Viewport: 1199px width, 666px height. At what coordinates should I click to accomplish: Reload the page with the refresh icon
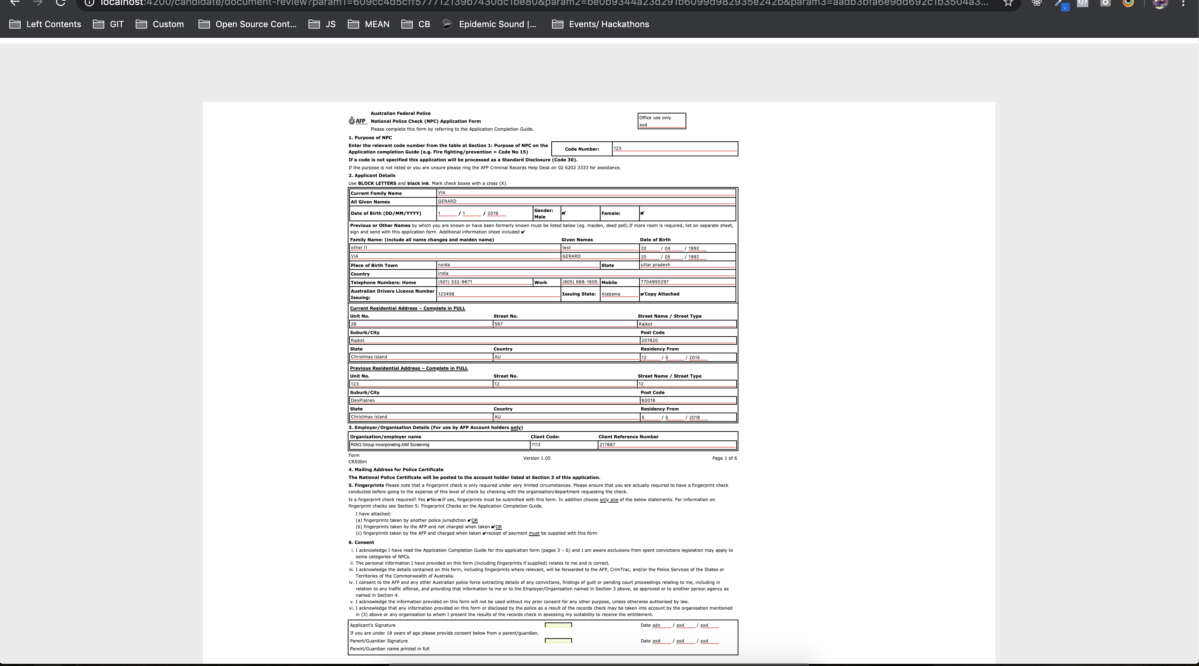tap(60, 2)
